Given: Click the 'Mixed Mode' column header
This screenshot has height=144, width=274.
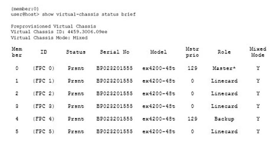Looking at the screenshot, I should (x=258, y=52).
